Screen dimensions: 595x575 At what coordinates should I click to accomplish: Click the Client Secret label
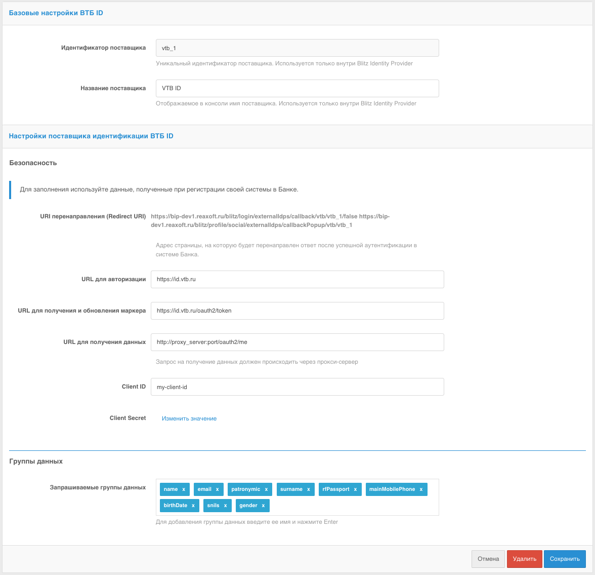click(x=127, y=418)
